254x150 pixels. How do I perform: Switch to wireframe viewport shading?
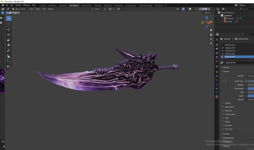coord(200,9)
